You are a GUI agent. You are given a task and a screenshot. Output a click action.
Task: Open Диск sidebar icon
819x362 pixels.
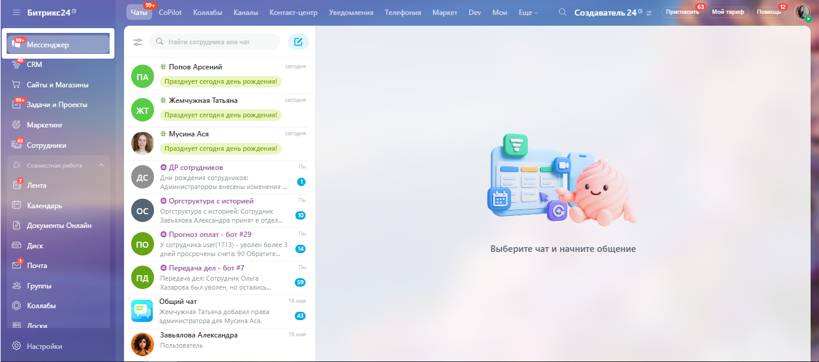pyautogui.click(x=17, y=246)
